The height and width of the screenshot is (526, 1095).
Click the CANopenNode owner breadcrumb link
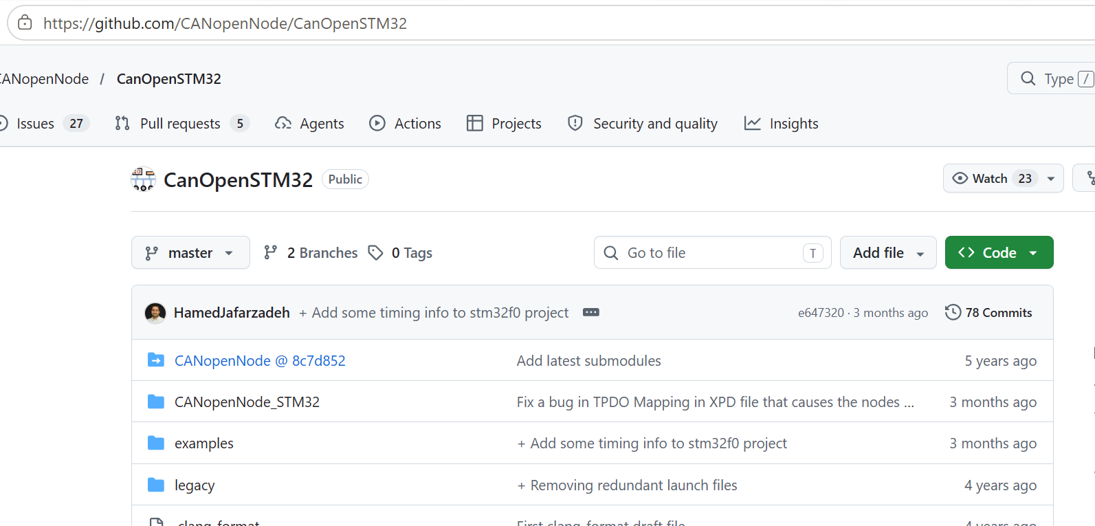click(x=44, y=79)
